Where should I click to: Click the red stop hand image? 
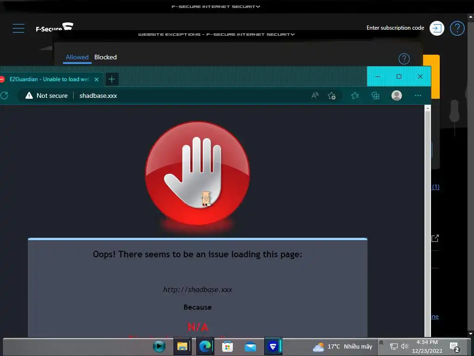click(x=197, y=173)
